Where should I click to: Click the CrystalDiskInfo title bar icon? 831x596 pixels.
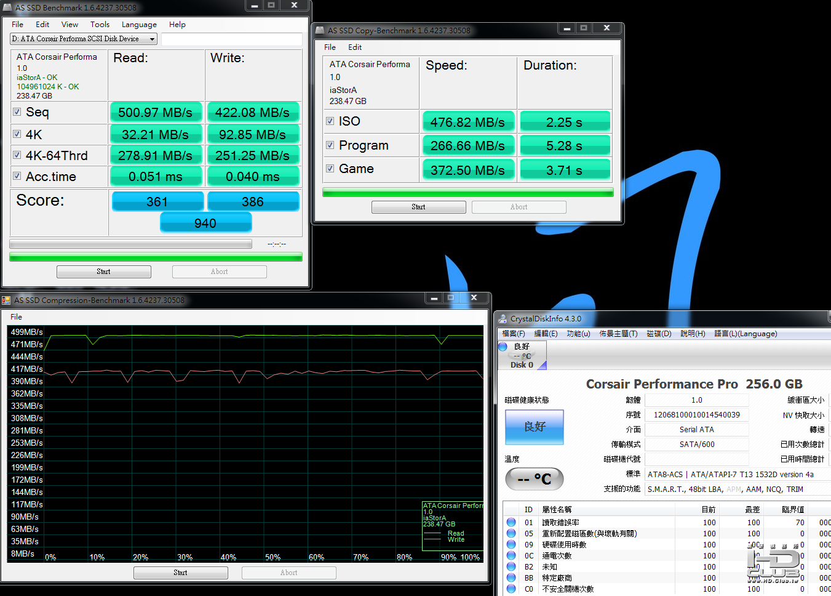(503, 319)
